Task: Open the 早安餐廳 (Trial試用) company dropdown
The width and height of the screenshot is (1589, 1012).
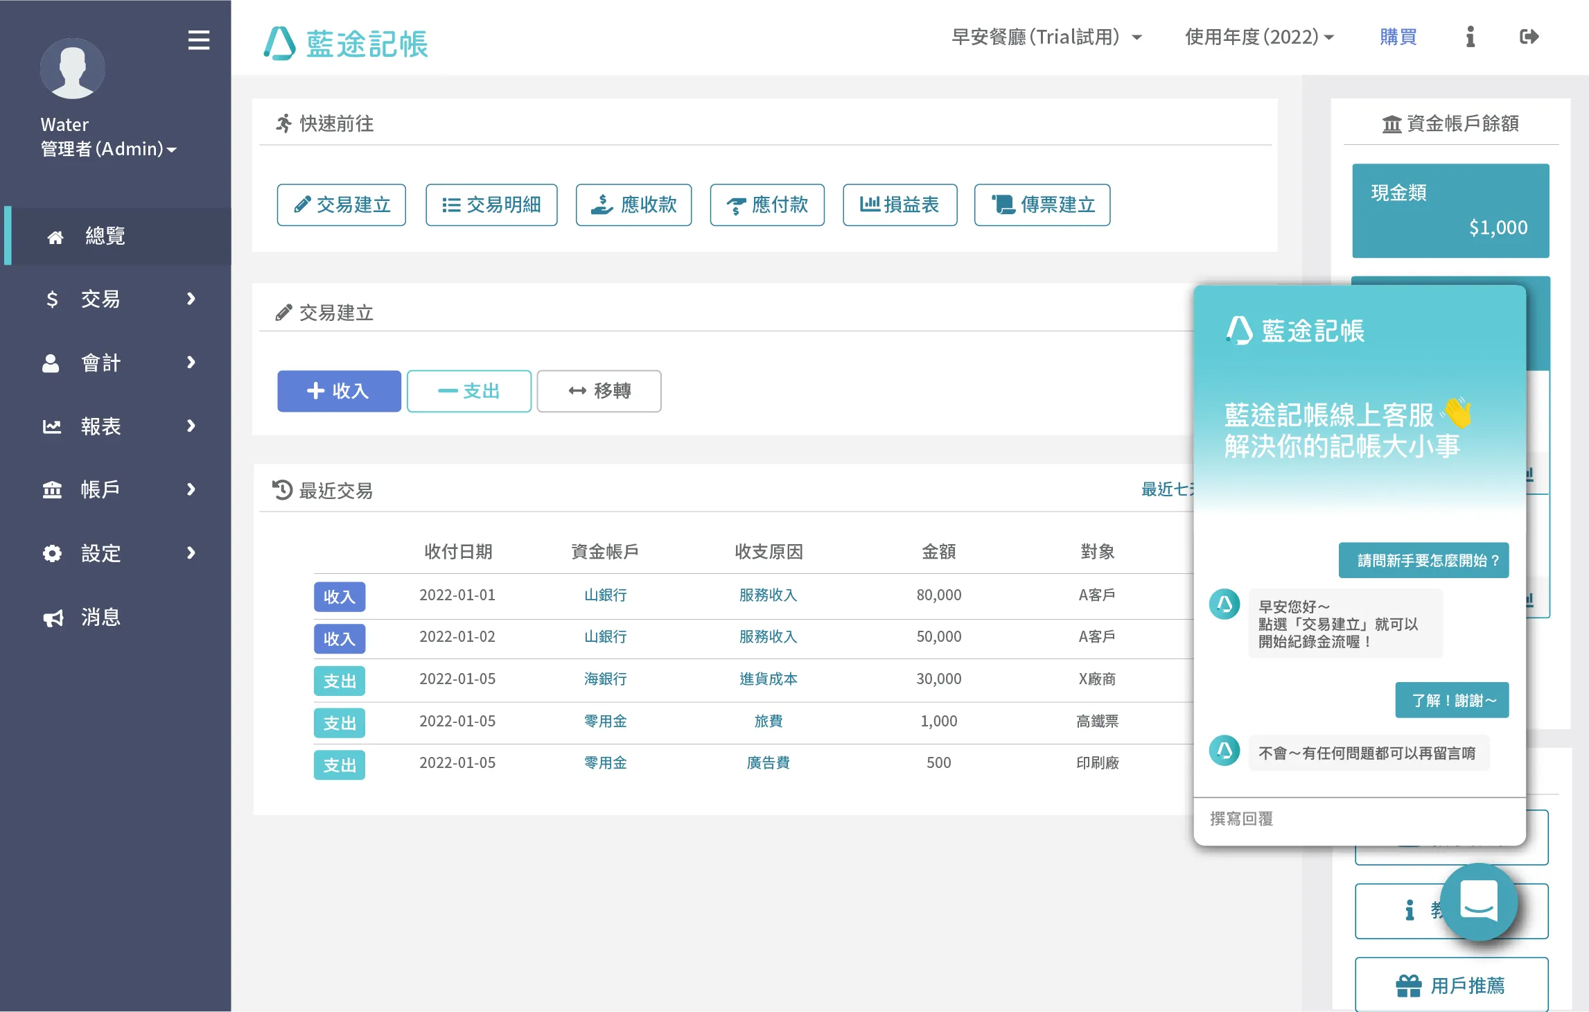Action: tap(1046, 37)
